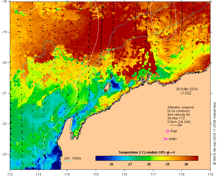Click latitude axis label -20
This screenshot has height=176, width=218.
[x=4, y=63]
